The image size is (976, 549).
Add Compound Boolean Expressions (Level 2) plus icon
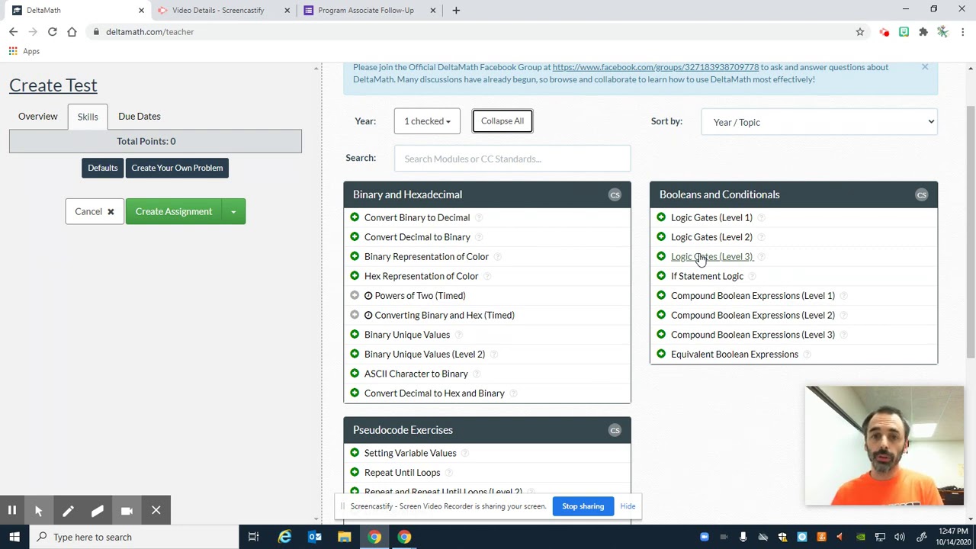click(x=661, y=315)
